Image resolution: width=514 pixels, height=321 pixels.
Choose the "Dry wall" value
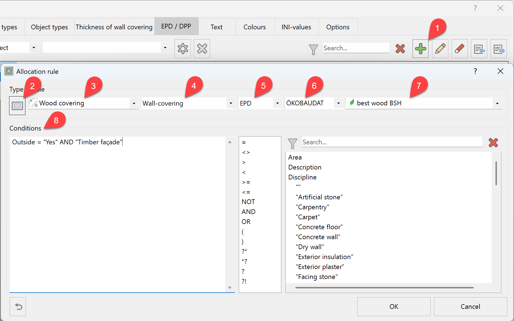[x=310, y=247]
